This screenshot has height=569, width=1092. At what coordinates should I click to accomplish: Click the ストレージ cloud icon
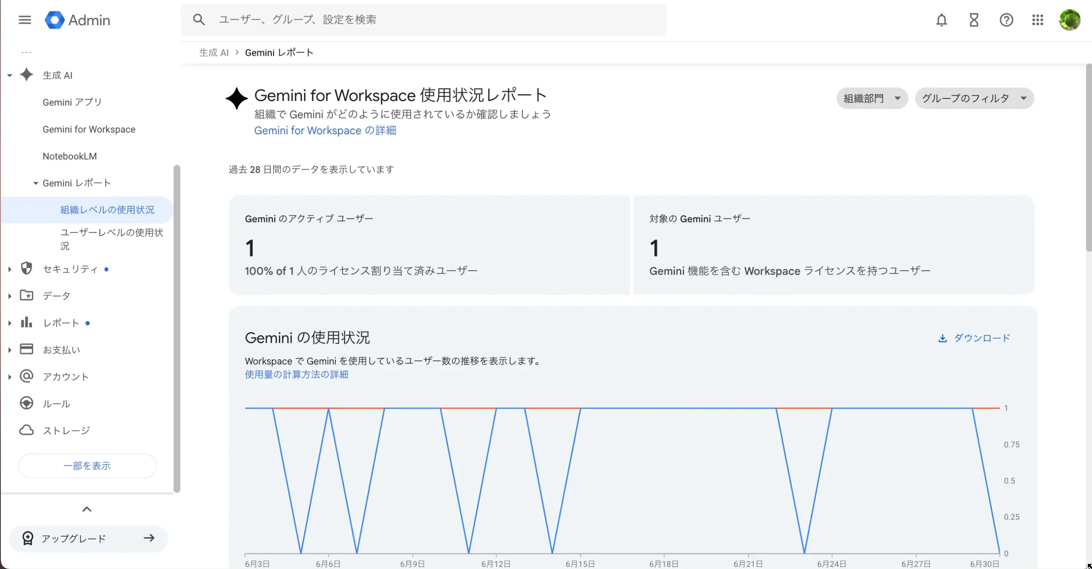(26, 430)
